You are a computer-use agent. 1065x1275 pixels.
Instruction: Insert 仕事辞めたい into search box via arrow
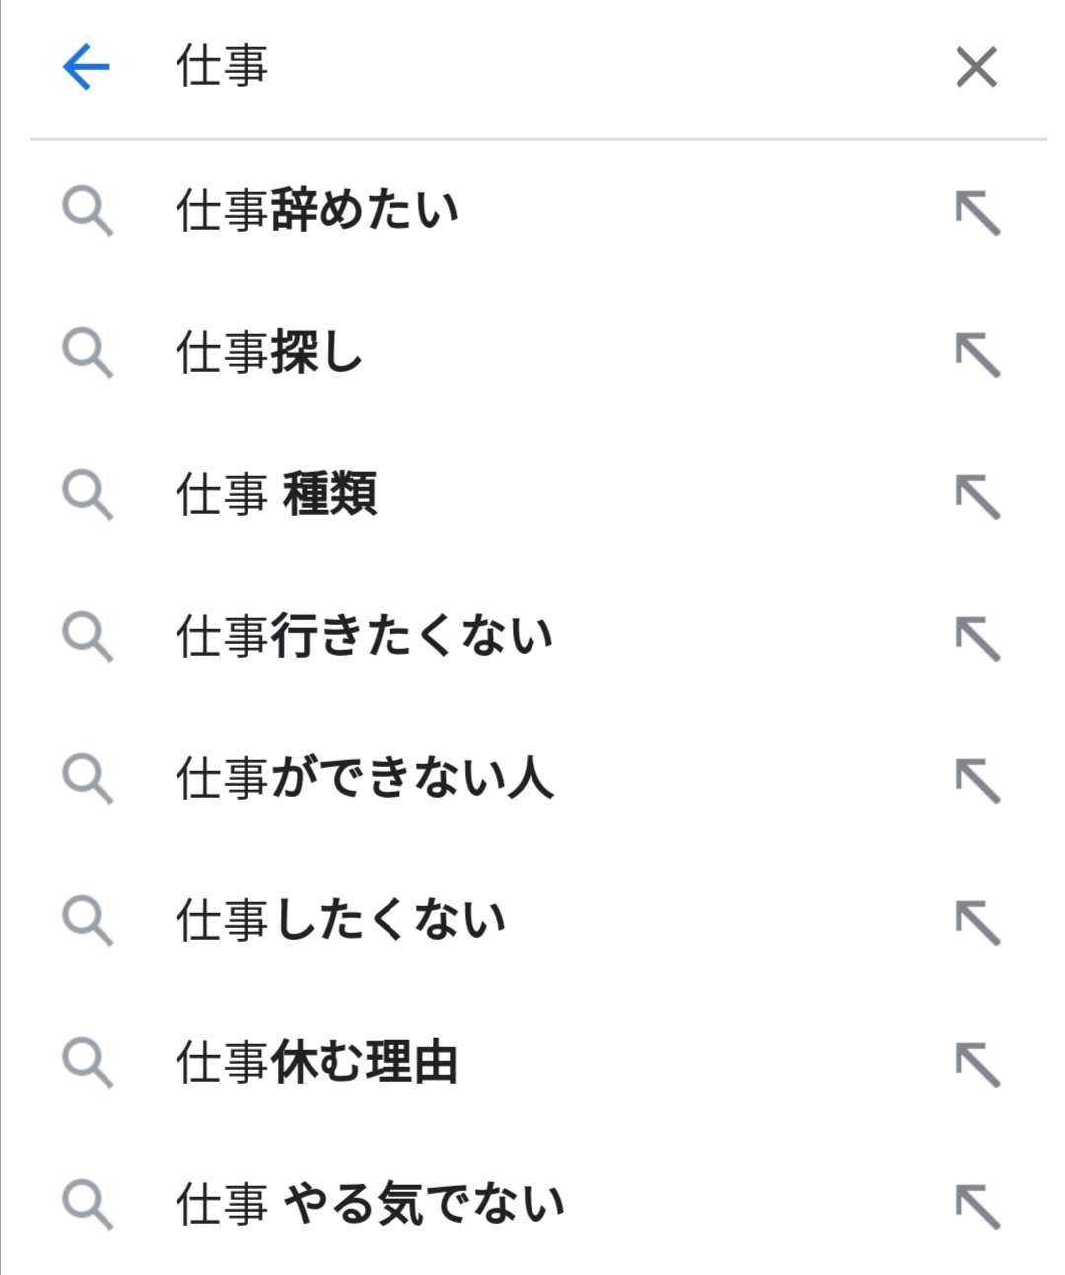tap(977, 213)
